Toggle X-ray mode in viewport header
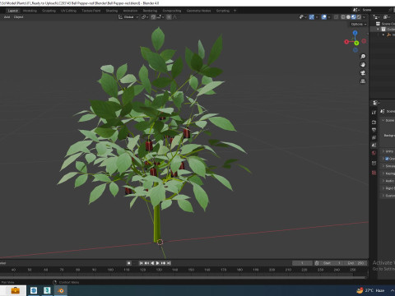The width and height of the screenshot is (395, 296). tap(336, 17)
